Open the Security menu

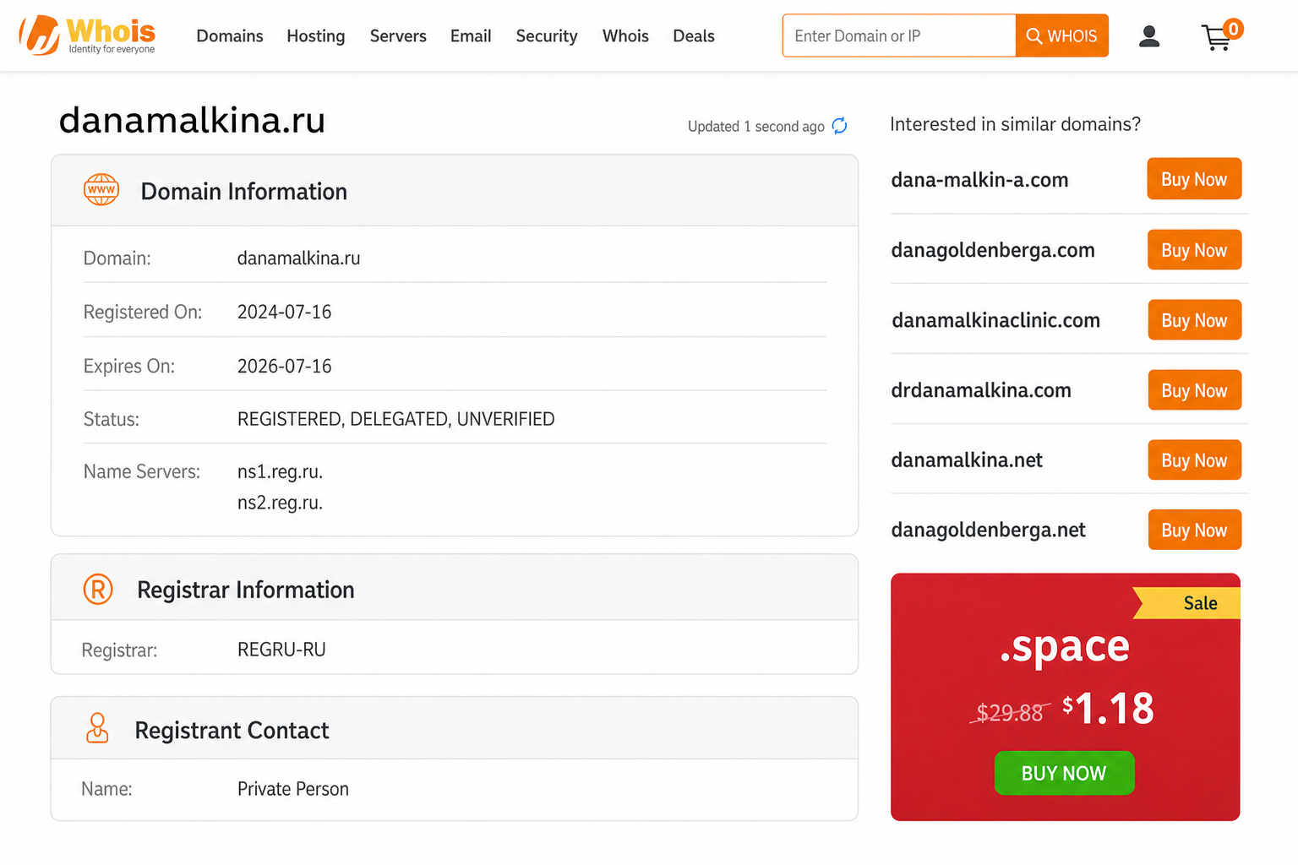547,36
